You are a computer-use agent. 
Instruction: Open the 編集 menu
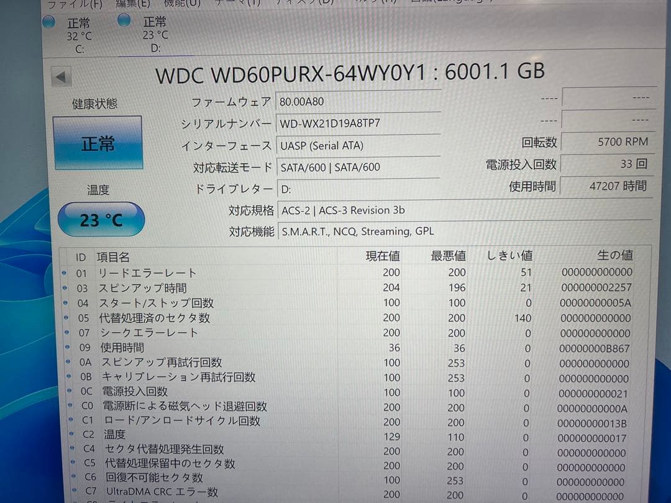132,3
